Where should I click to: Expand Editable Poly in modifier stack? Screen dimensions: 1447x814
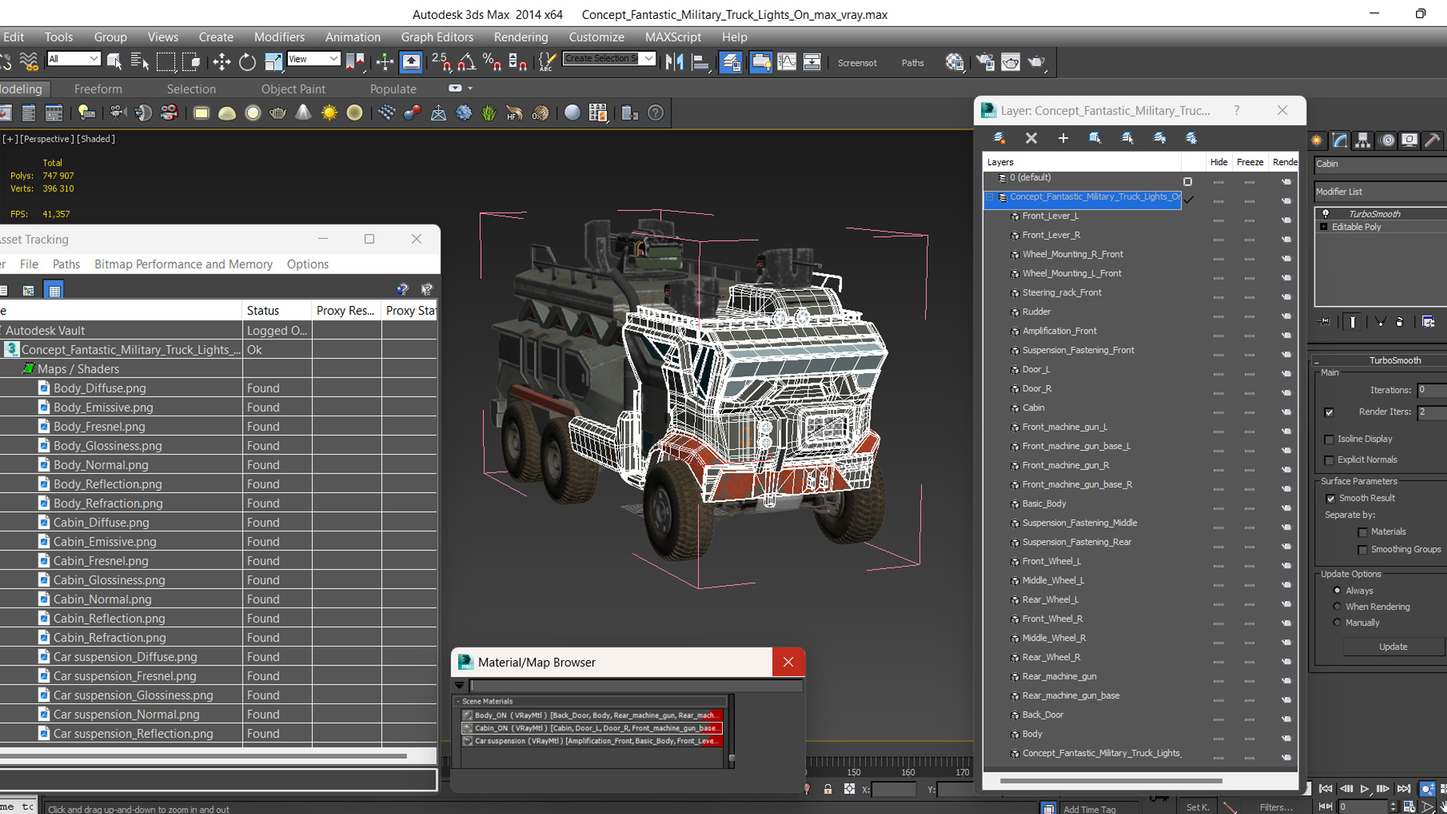click(x=1323, y=227)
